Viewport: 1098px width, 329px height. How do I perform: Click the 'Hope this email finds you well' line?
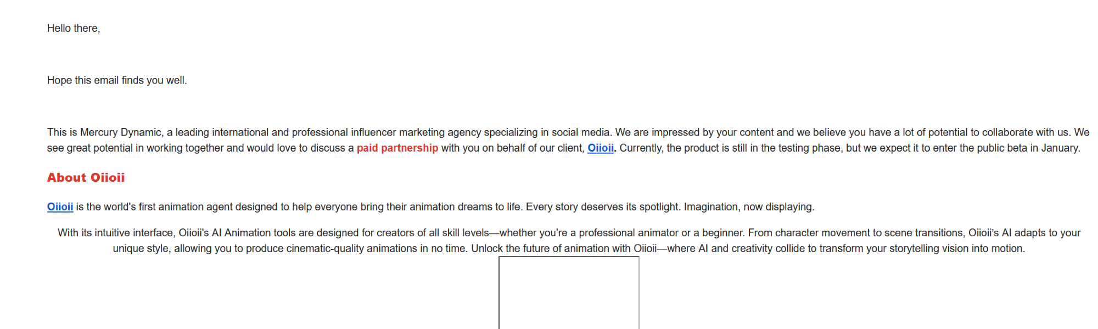(117, 81)
